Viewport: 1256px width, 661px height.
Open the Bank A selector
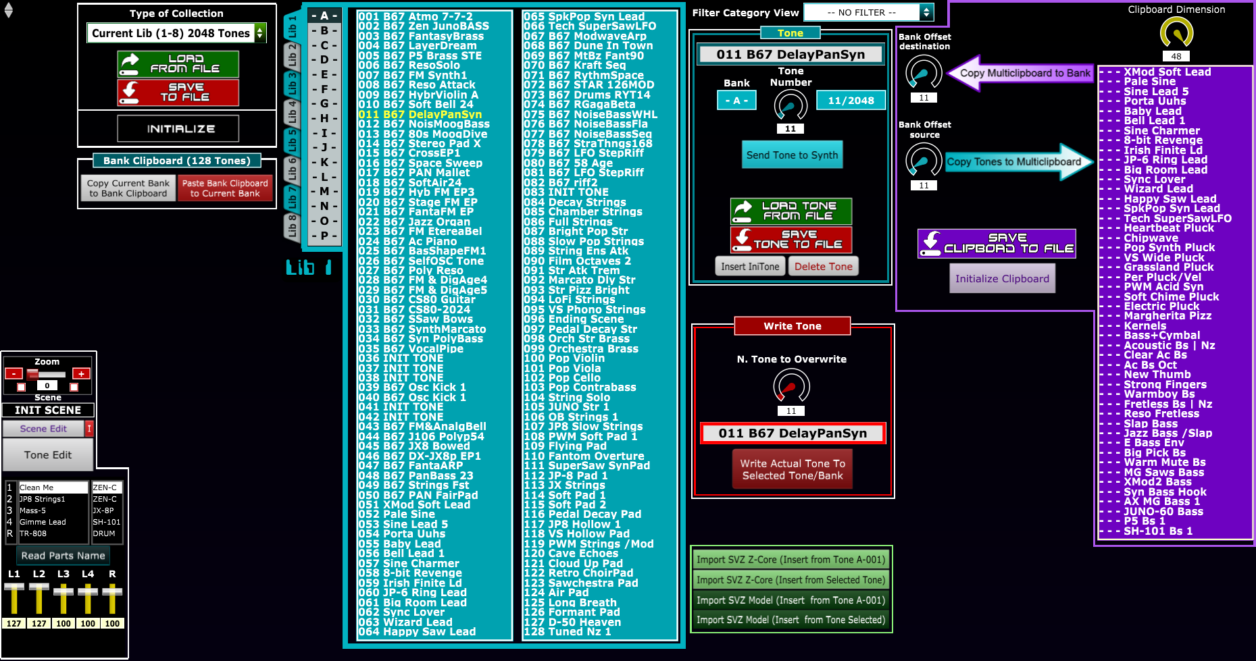pyautogui.click(x=736, y=101)
